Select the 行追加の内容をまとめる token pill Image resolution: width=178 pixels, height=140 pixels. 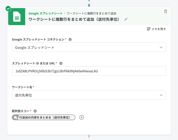pos(44,117)
